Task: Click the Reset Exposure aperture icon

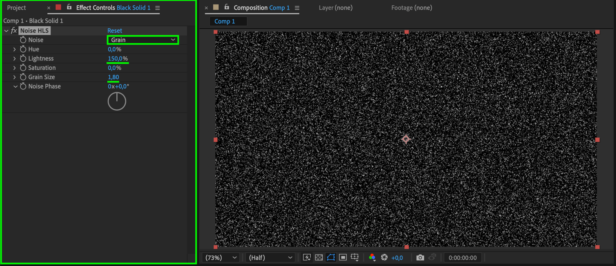Action: tap(384, 258)
